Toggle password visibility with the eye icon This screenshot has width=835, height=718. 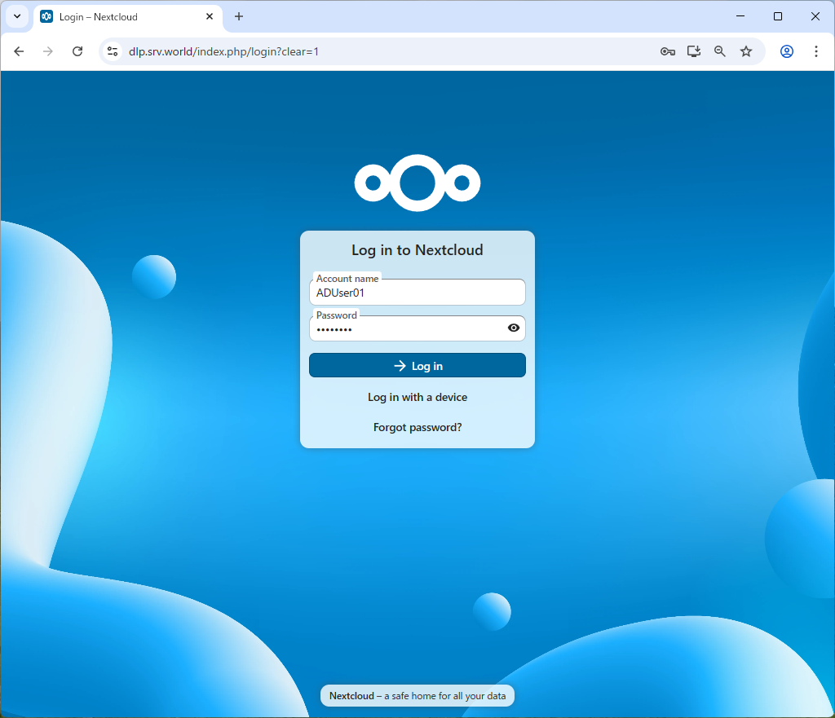click(x=514, y=328)
